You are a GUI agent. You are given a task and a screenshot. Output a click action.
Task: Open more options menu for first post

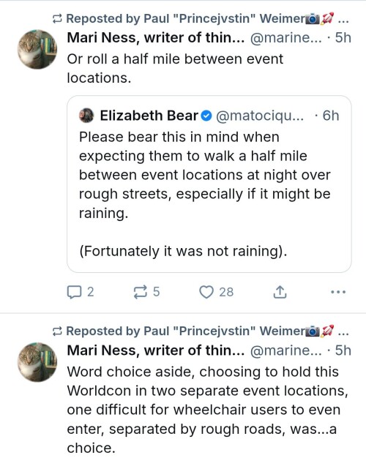point(338,292)
